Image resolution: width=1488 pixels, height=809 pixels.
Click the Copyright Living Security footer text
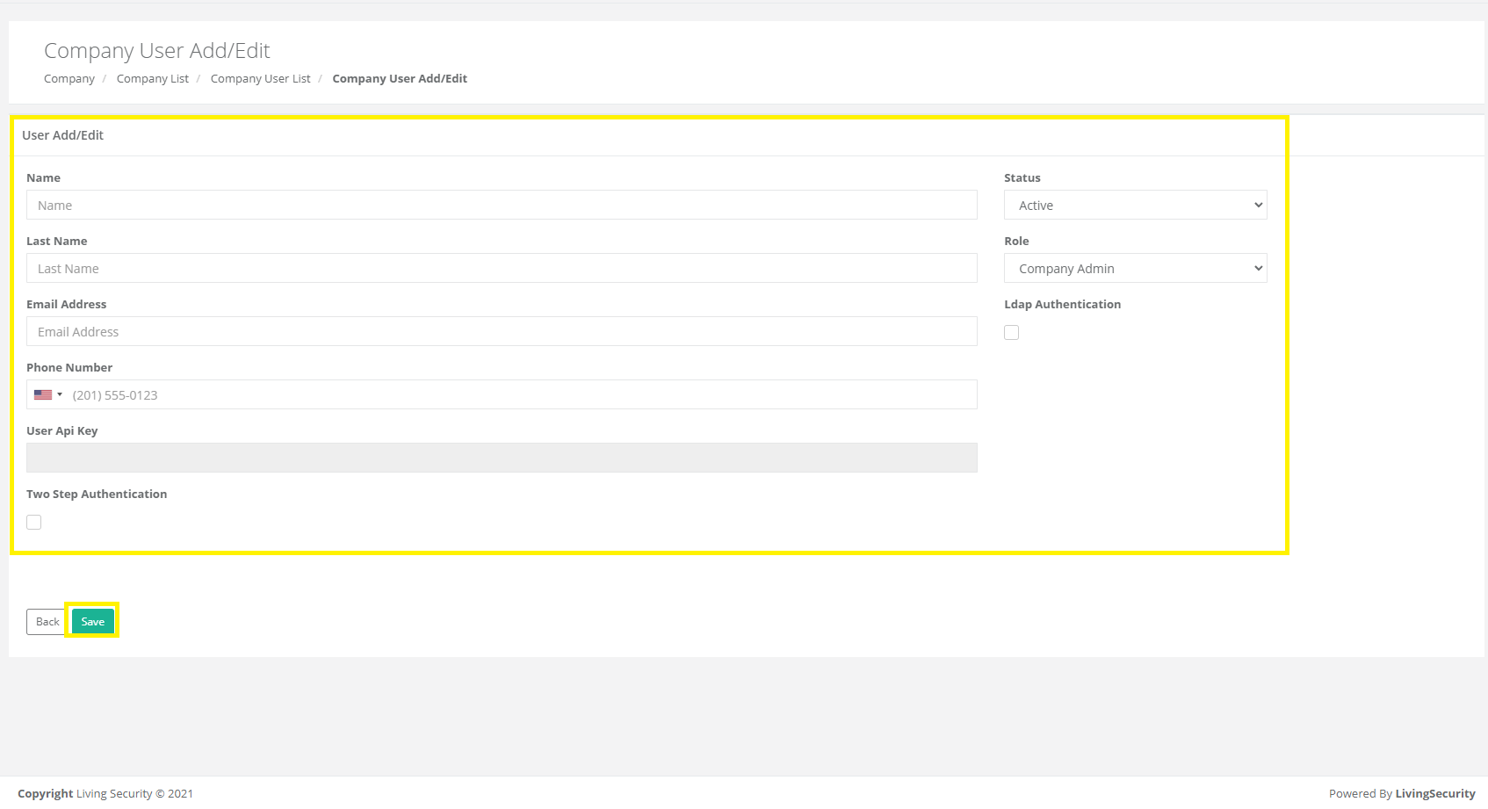(x=105, y=793)
